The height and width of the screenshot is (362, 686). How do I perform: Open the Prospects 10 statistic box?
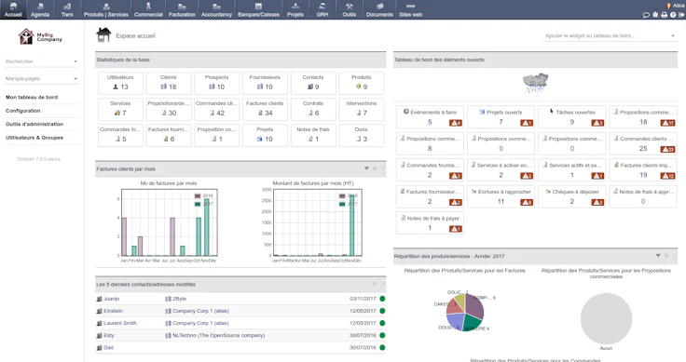point(216,83)
